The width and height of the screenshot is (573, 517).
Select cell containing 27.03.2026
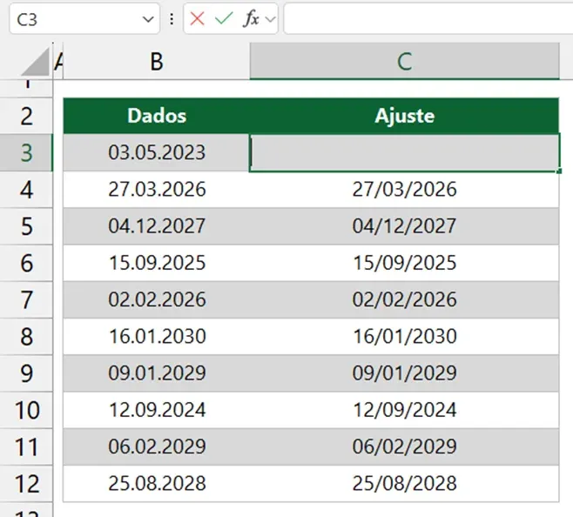pos(157,190)
